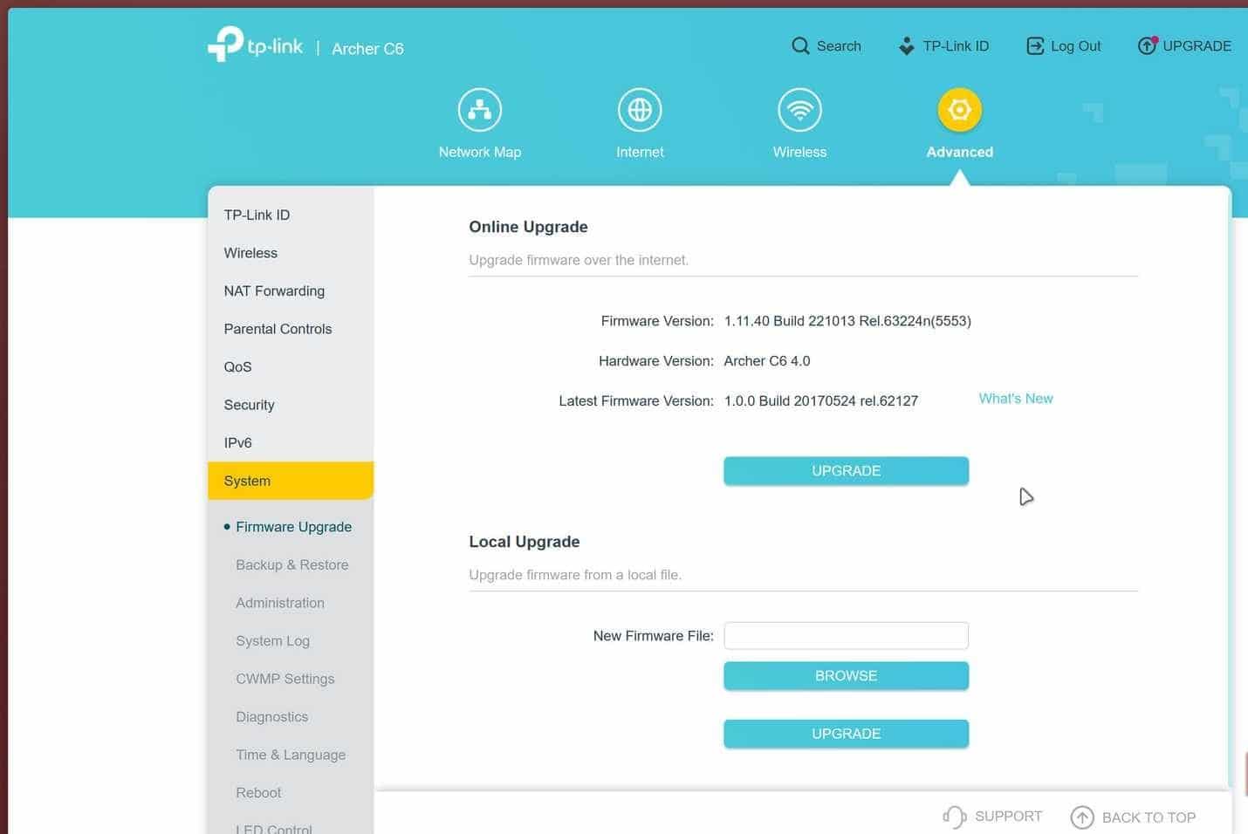
Task: Click latest firmware 1.0.0 Build text
Action: (x=820, y=401)
